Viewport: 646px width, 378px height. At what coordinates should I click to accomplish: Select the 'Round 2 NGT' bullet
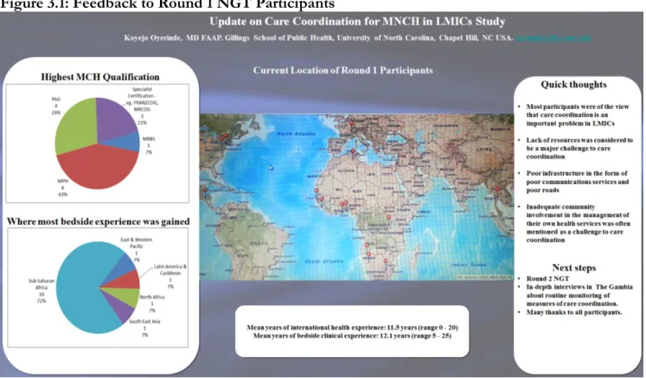[547, 279]
